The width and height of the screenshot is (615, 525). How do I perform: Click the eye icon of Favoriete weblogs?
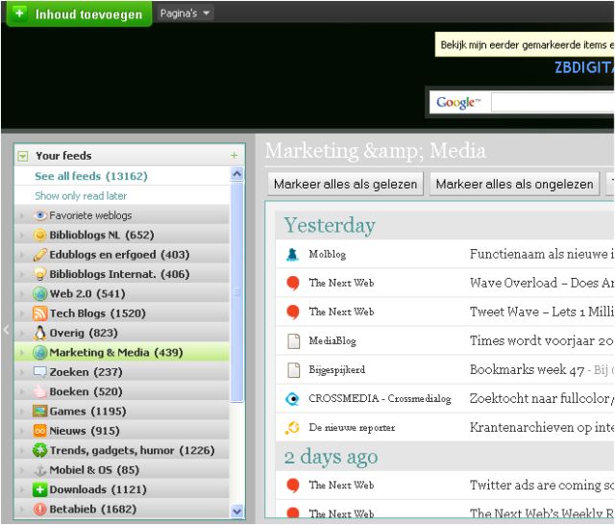point(39,215)
